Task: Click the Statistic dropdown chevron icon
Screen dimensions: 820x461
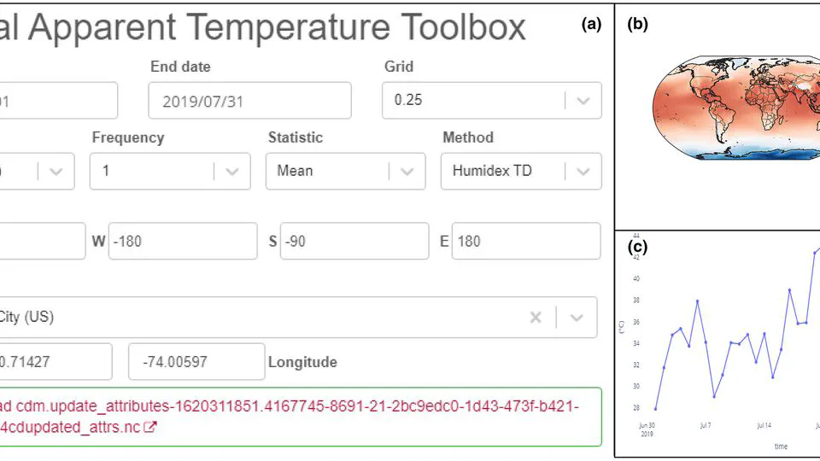Action: point(407,171)
